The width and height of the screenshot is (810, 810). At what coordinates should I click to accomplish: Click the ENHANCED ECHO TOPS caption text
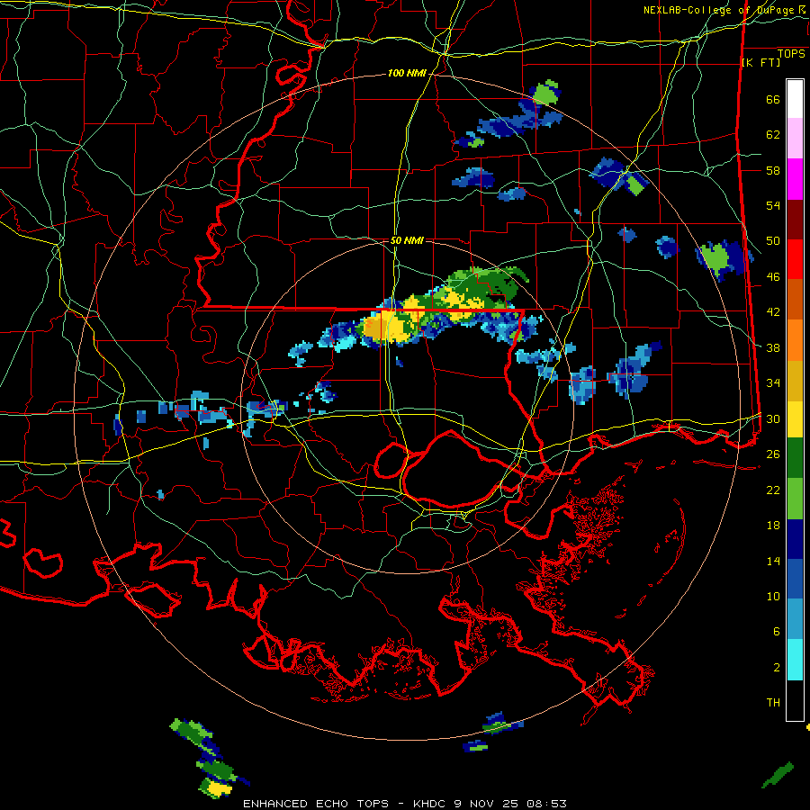[316, 804]
